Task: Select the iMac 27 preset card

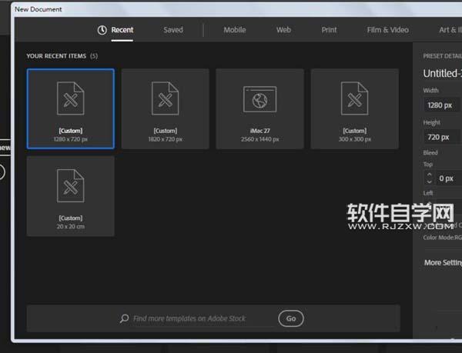Action: click(259, 109)
